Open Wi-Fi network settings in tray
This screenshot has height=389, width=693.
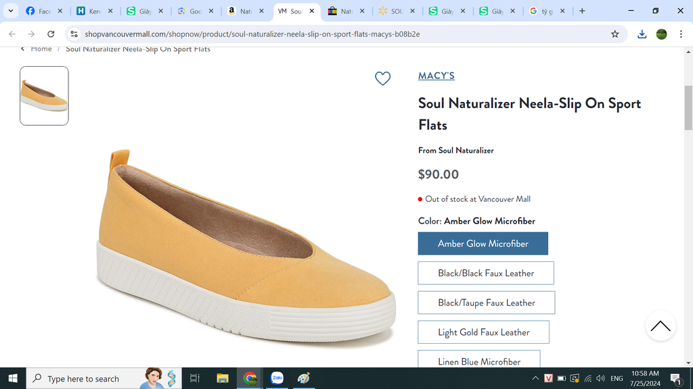click(588, 378)
